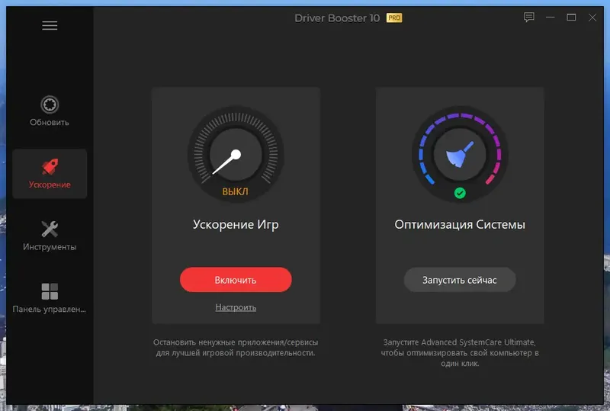Open the Инструменты tools section
The height and width of the screenshot is (411, 610).
click(x=50, y=236)
